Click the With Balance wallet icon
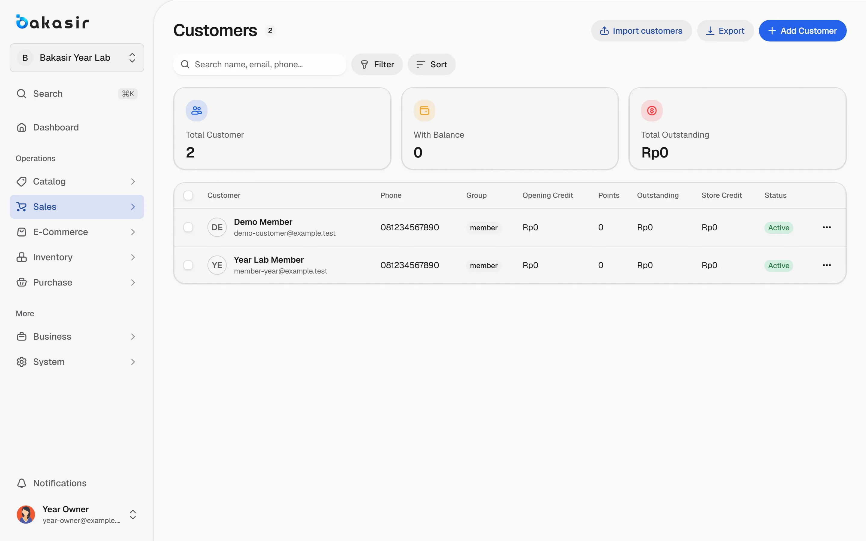Screen dimensions: 866x541 coord(424,111)
